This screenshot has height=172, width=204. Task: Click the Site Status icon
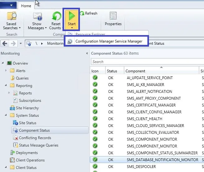(15, 123)
